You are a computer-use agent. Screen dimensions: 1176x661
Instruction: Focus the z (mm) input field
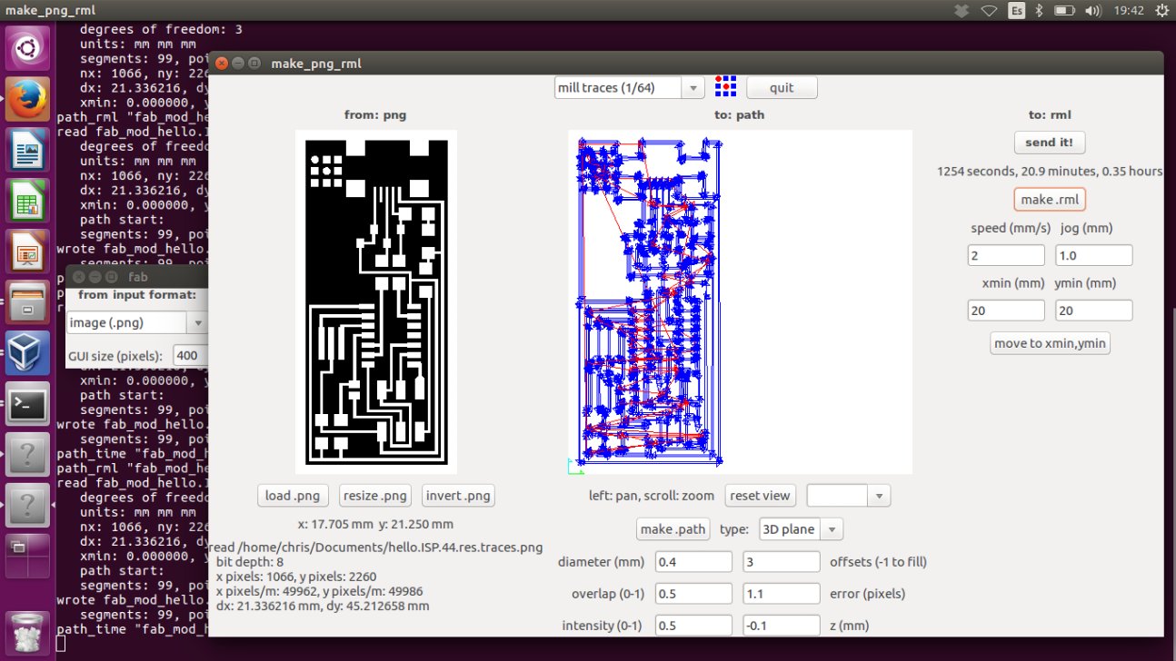click(782, 626)
